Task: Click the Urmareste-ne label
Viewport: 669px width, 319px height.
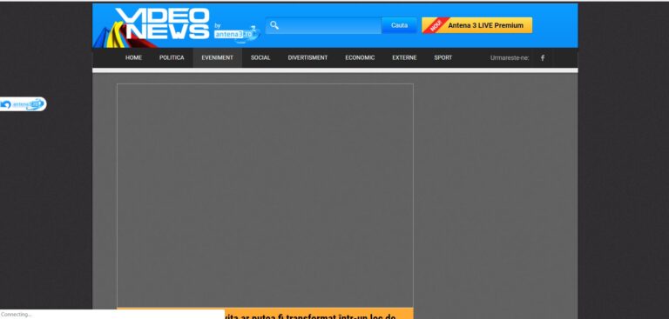Action: (x=510, y=58)
